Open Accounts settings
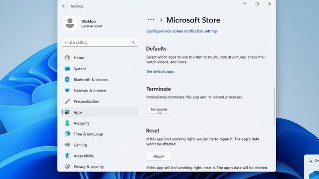This screenshot has width=319, height=179. (x=100, y=123)
